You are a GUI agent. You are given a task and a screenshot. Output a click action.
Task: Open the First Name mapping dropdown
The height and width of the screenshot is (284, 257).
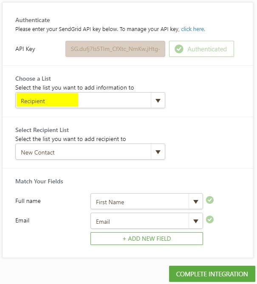pyautogui.click(x=140, y=202)
